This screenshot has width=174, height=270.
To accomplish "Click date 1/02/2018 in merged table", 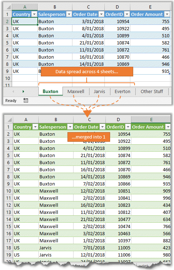I will (89, 241).
